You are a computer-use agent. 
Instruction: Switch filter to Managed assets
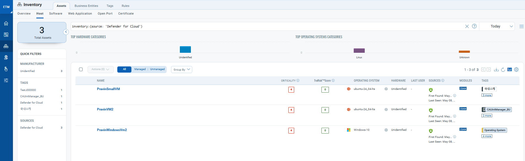click(140, 69)
